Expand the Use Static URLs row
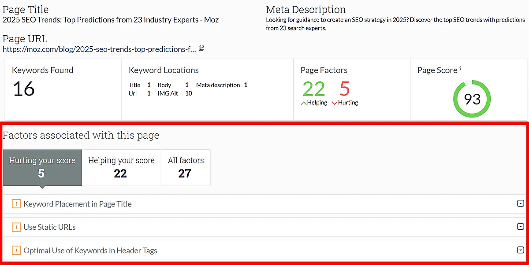 point(520,227)
